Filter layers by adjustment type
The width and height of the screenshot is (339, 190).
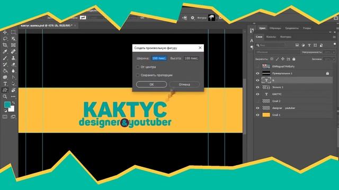pyautogui.click(x=303, y=45)
